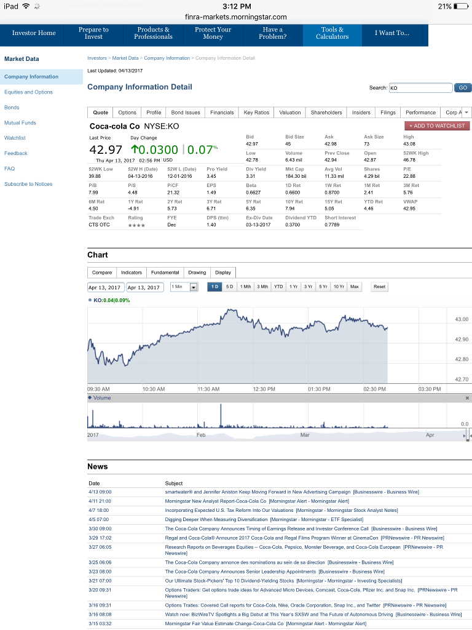Viewport: 472px width, 630px height.
Task: Open the Fundamental chart menu
Action: pyautogui.click(x=165, y=273)
